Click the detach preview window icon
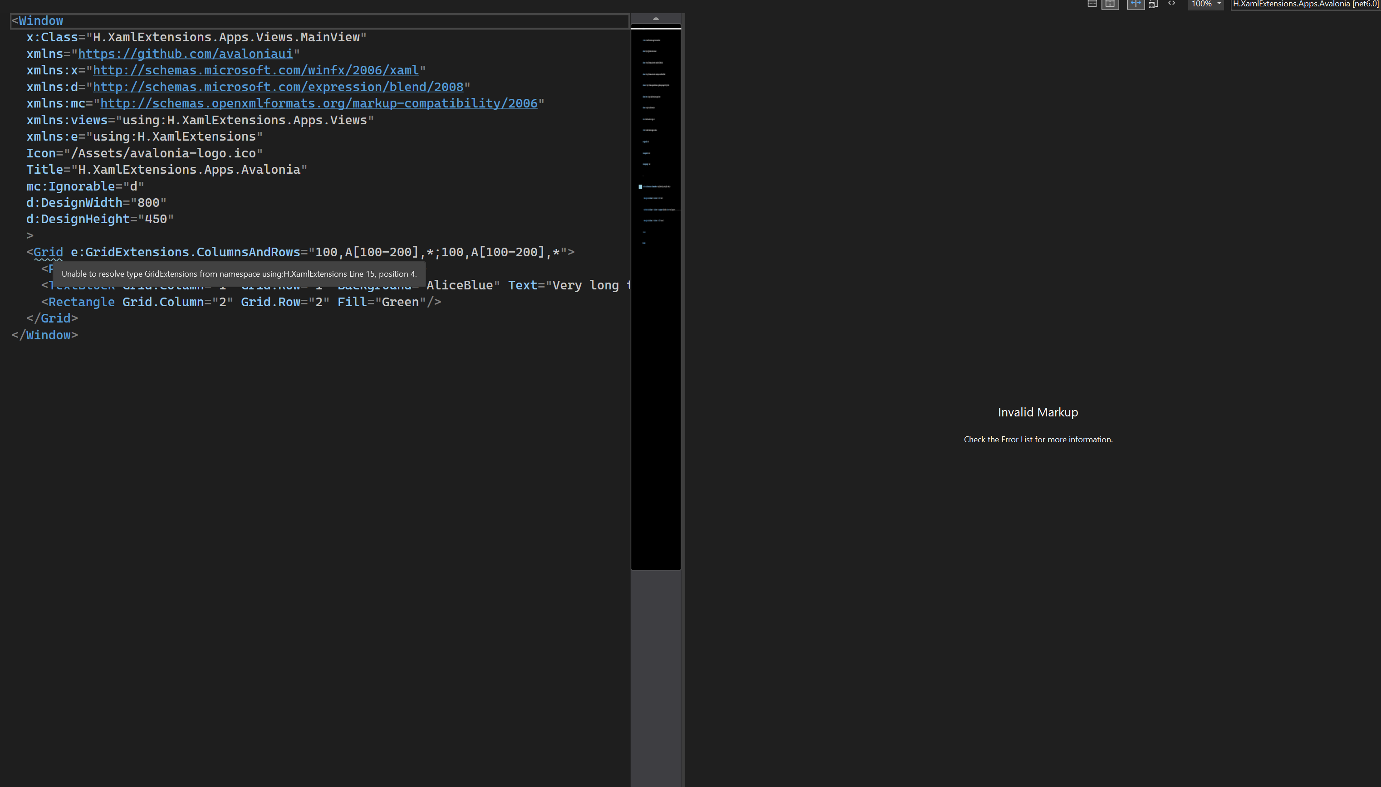The image size is (1381, 787). 1153,4
